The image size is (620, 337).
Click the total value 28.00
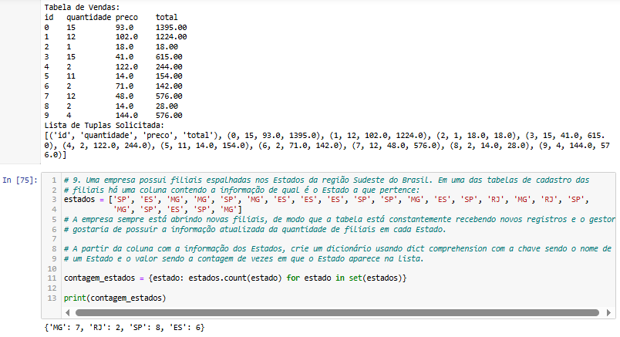[167, 106]
